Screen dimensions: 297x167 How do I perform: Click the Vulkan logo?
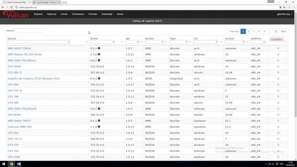(x=15, y=14)
